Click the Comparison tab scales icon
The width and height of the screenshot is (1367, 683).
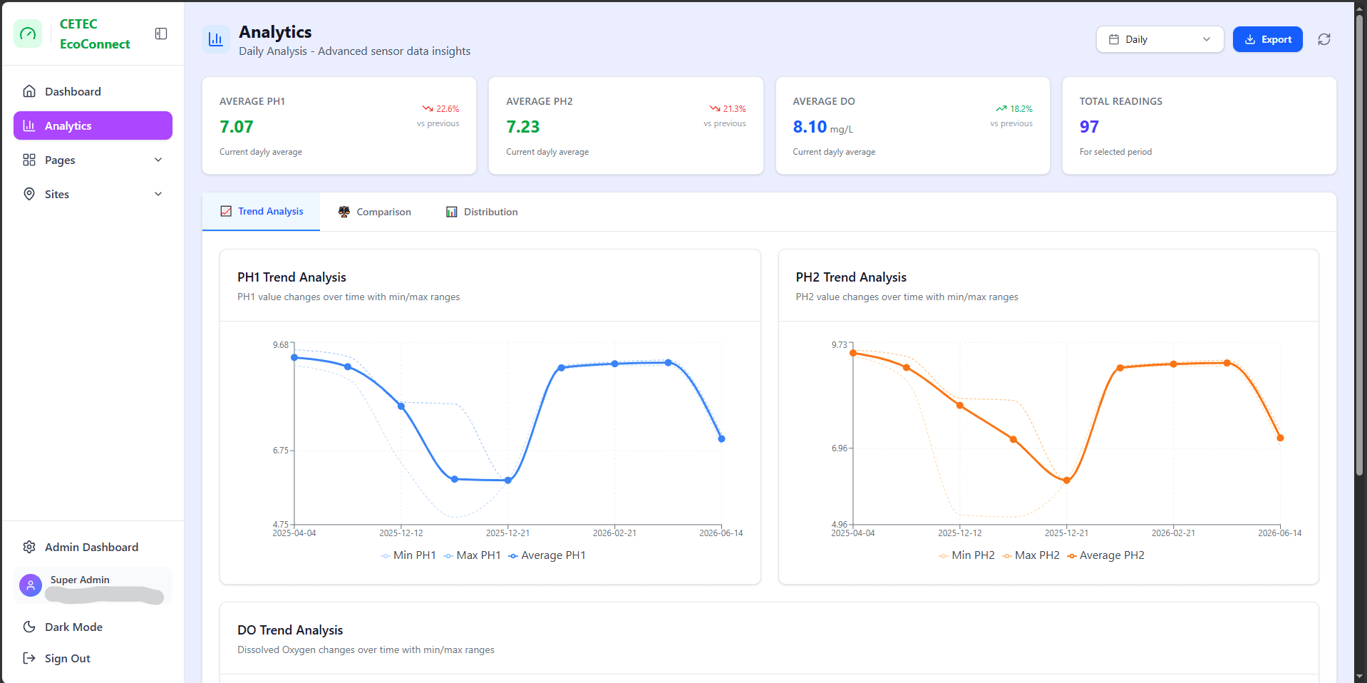(x=344, y=212)
